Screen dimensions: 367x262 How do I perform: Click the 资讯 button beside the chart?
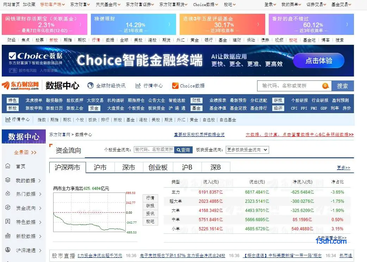(x=150, y=213)
